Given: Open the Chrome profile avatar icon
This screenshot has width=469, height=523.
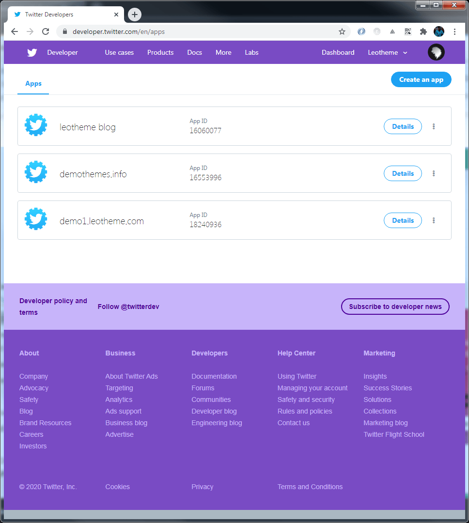Looking at the screenshot, I should [x=439, y=31].
